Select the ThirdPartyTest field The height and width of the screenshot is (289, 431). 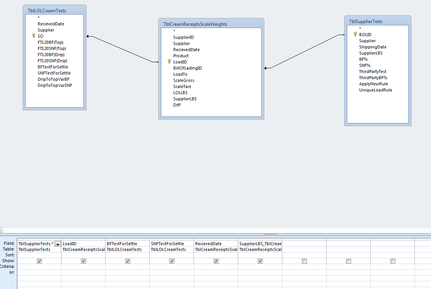point(373,71)
